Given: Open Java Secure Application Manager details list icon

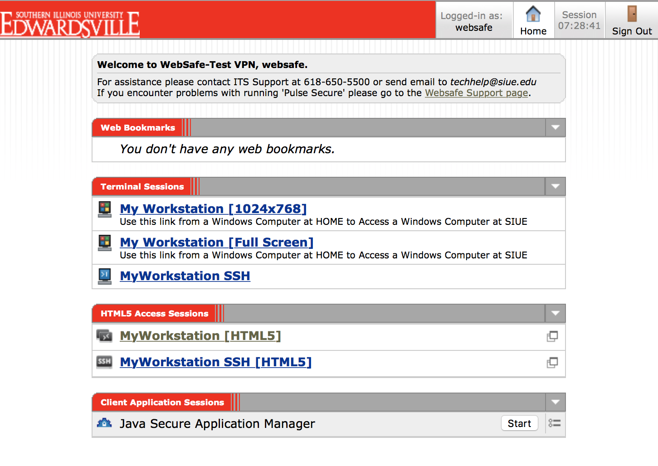Looking at the screenshot, I should 554,423.
